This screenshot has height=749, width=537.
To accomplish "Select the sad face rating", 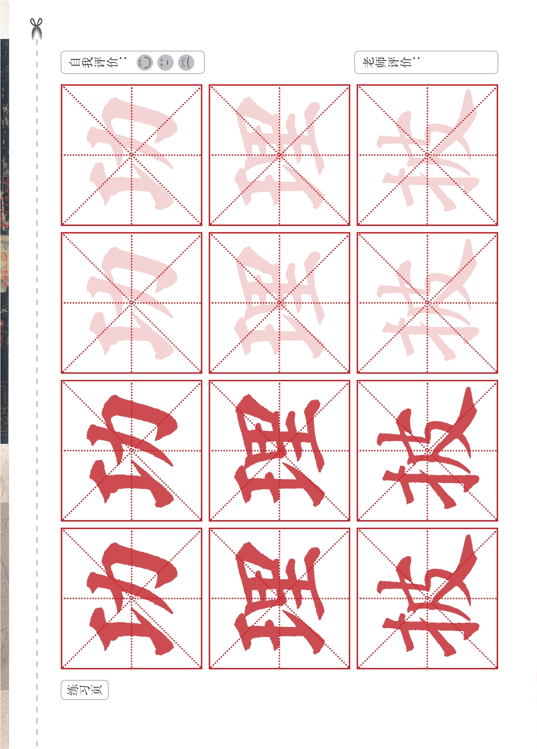I will pyautogui.click(x=186, y=62).
